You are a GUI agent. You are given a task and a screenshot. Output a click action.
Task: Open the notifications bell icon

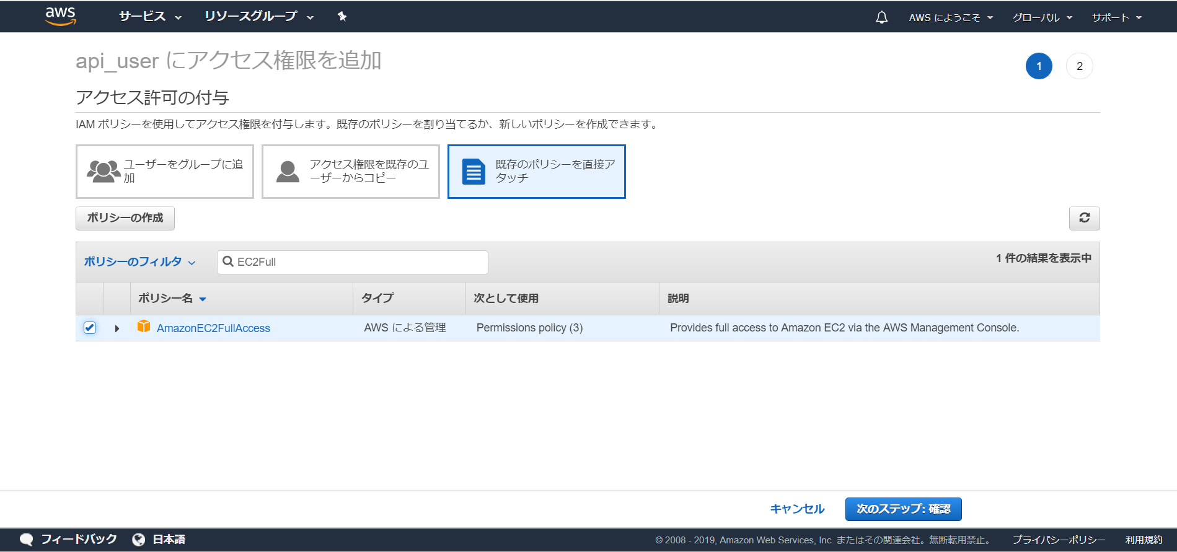click(x=881, y=17)
